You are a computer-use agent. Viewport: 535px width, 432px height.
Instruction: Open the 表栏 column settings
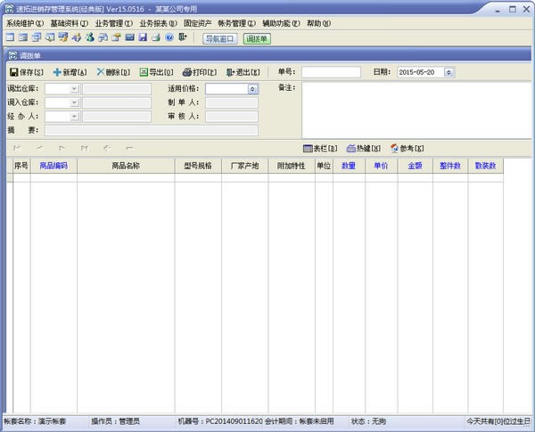point(320,148)
